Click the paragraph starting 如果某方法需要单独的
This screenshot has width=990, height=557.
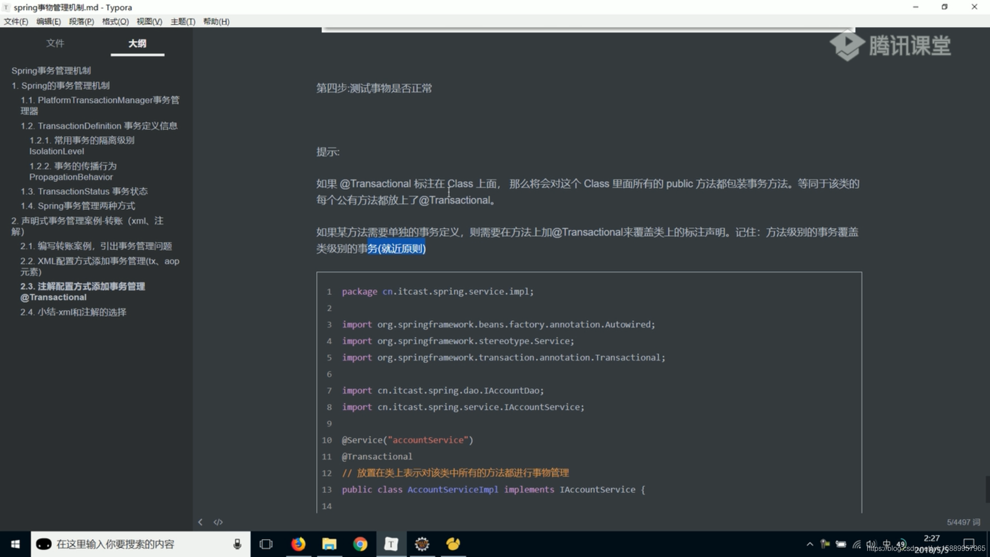point(587,240)
